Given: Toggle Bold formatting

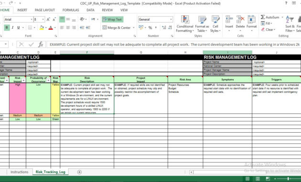Looking at the screenshot, I should [7, 27].
